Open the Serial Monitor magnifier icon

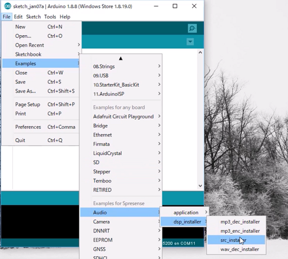click(x=192, y=28)
